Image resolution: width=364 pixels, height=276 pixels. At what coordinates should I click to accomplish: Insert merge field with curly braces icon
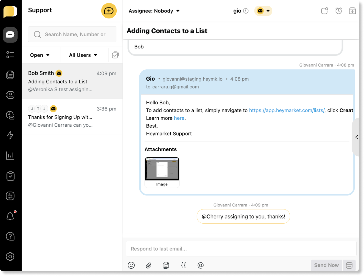pos(183,265)
